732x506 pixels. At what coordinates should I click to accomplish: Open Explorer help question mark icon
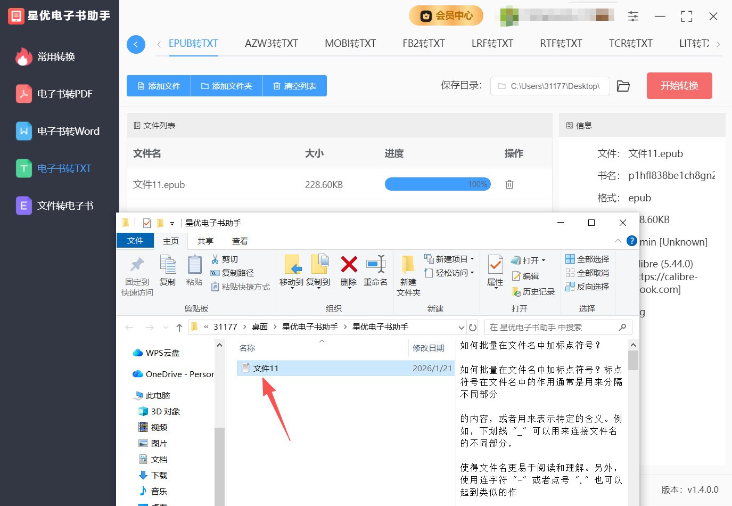click(x=632, y=241)
